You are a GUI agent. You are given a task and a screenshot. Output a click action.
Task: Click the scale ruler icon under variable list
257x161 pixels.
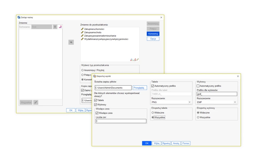click(137, 60)
